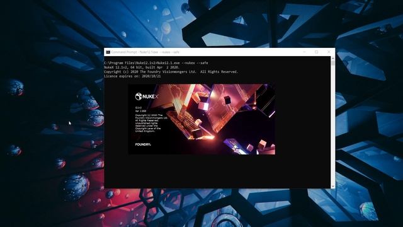
Task: Click the Command Prompt title bar icon
Action: [108, 52]
